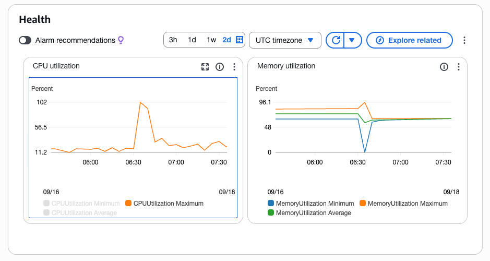Click the green MemoryUtilization Average color swatch
This screenshot has width=490, height=261.
pos(271,212)
